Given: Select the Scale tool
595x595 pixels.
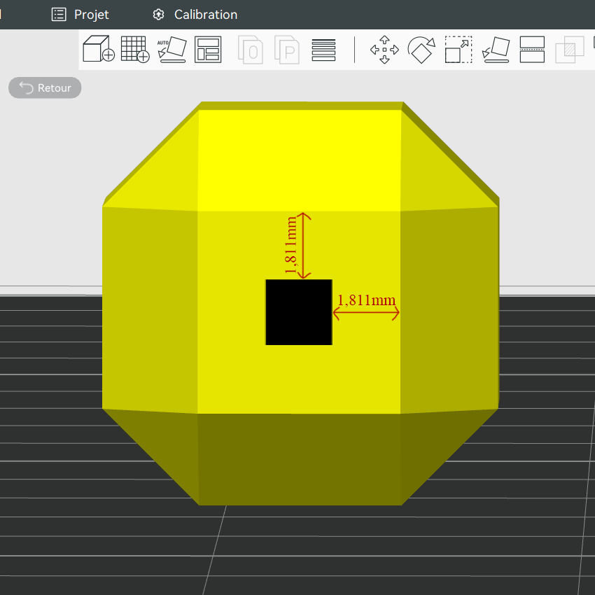Looking at the screenshot, I should tap(458, 50).
